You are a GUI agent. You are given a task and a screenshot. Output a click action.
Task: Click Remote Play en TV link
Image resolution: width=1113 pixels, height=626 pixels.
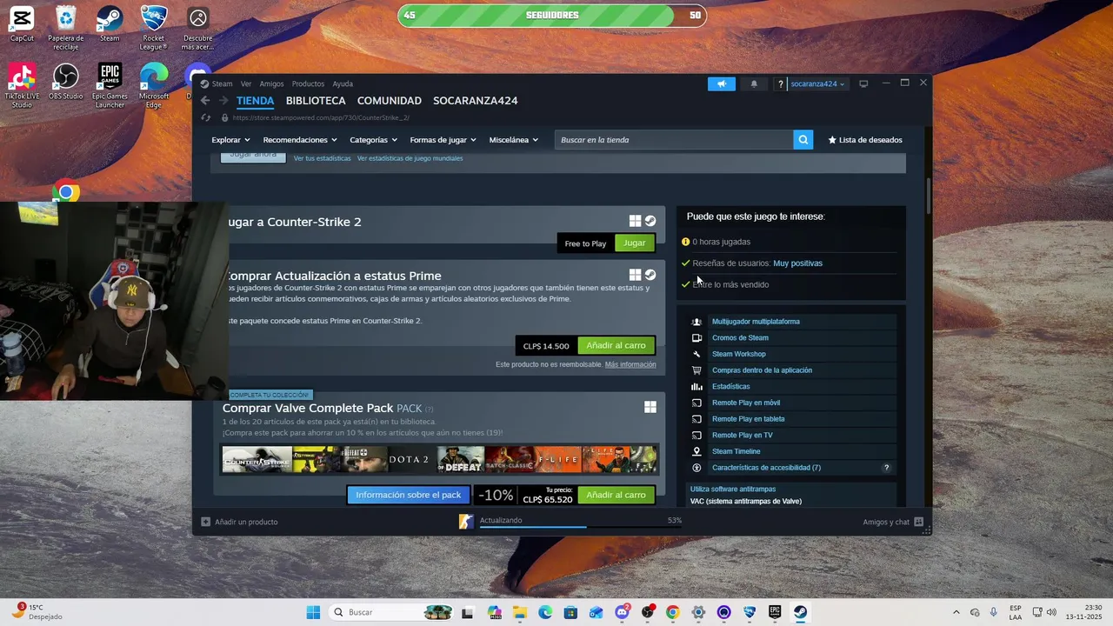coord(742,435)
